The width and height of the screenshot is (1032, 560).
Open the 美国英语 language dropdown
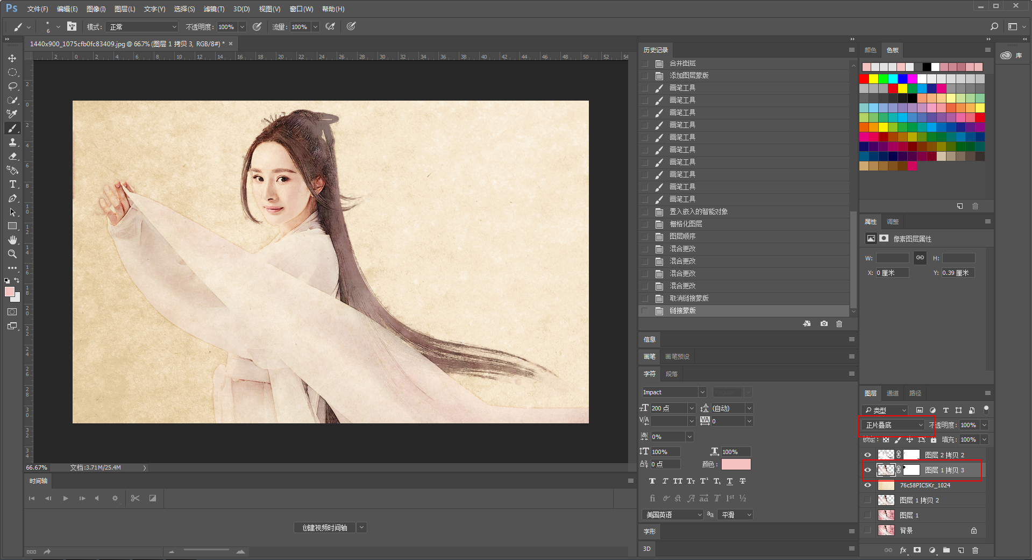(673, 515)
